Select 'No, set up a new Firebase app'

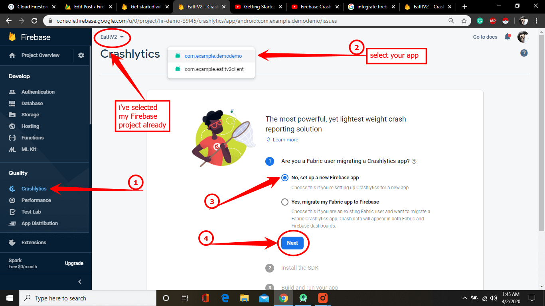tap(285, 178)
